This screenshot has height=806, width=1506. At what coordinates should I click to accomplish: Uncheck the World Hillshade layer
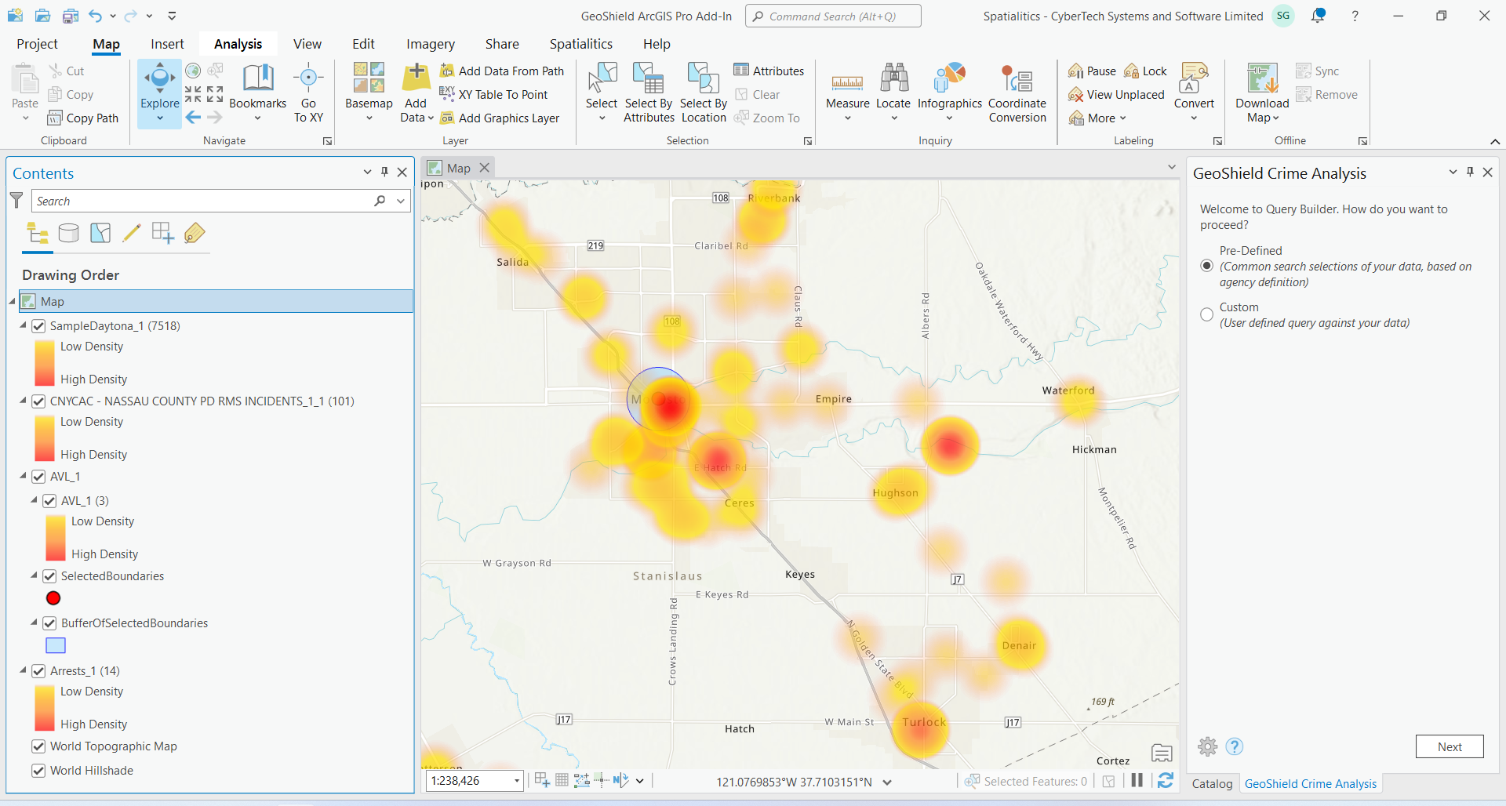(38, 771)
